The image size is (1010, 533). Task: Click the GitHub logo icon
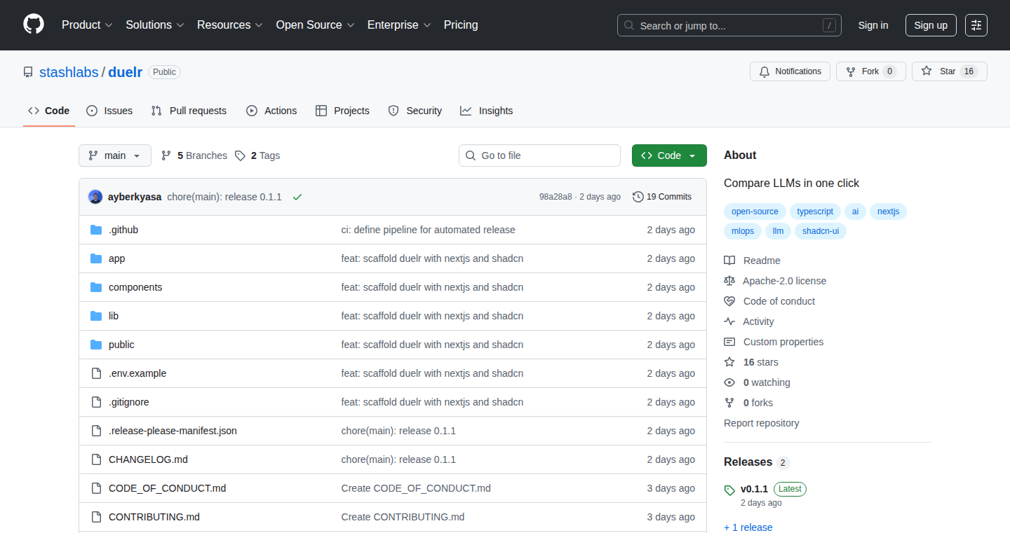[x=34, y=25]
